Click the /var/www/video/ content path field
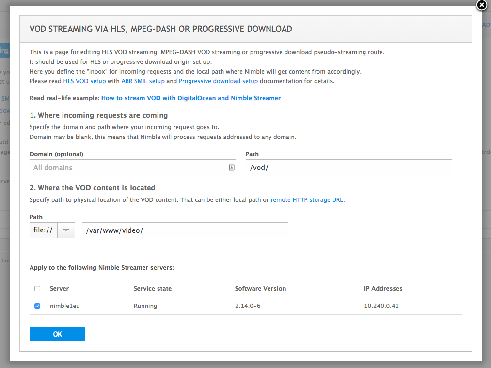The height and width of the screenshot is (368, 491). click(x=185, y=230)
